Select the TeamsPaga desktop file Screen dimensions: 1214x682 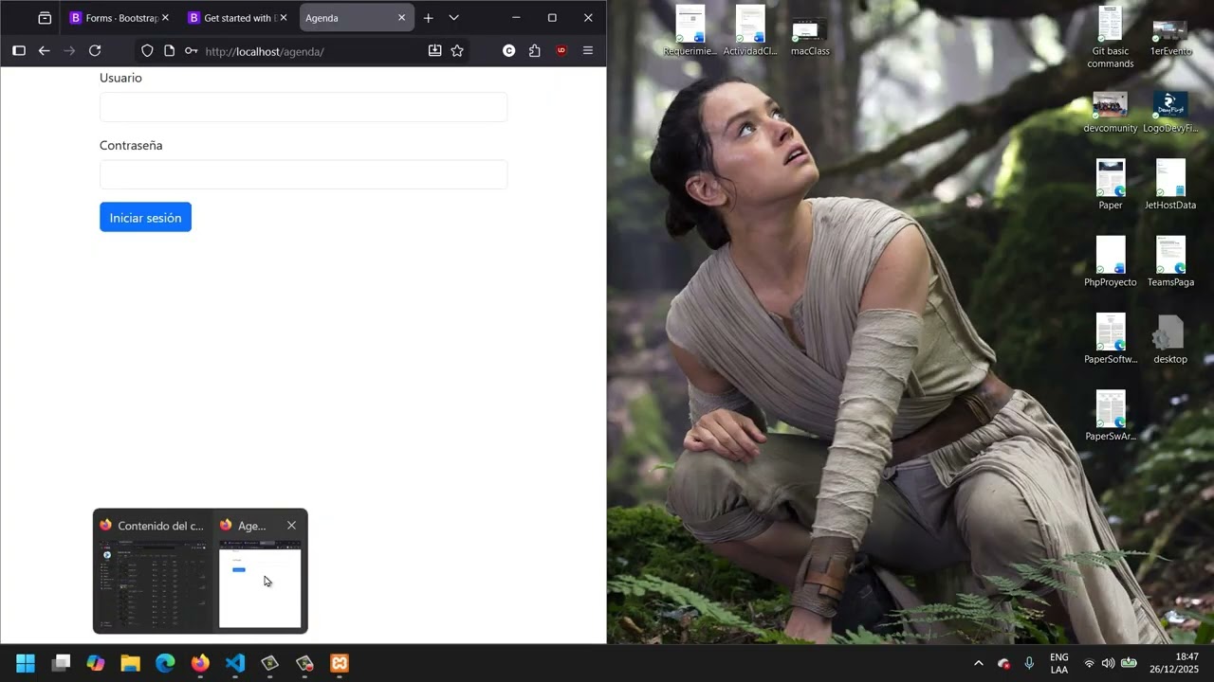pos(1170,262)
